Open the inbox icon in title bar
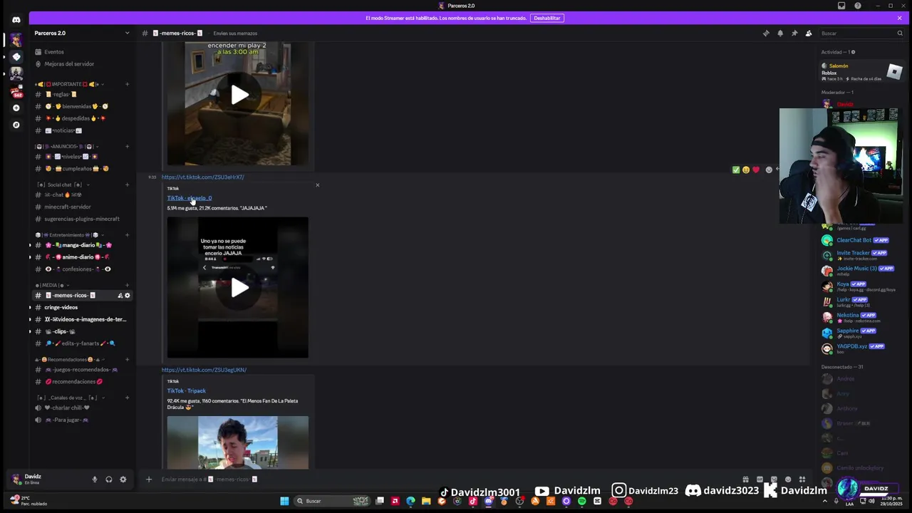Screen dimensions: 912x513 841,6
